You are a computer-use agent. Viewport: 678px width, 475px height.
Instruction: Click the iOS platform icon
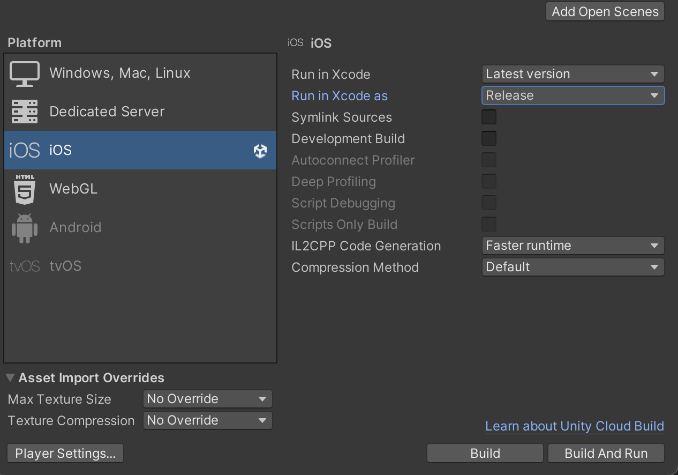[x=25, y=151]
